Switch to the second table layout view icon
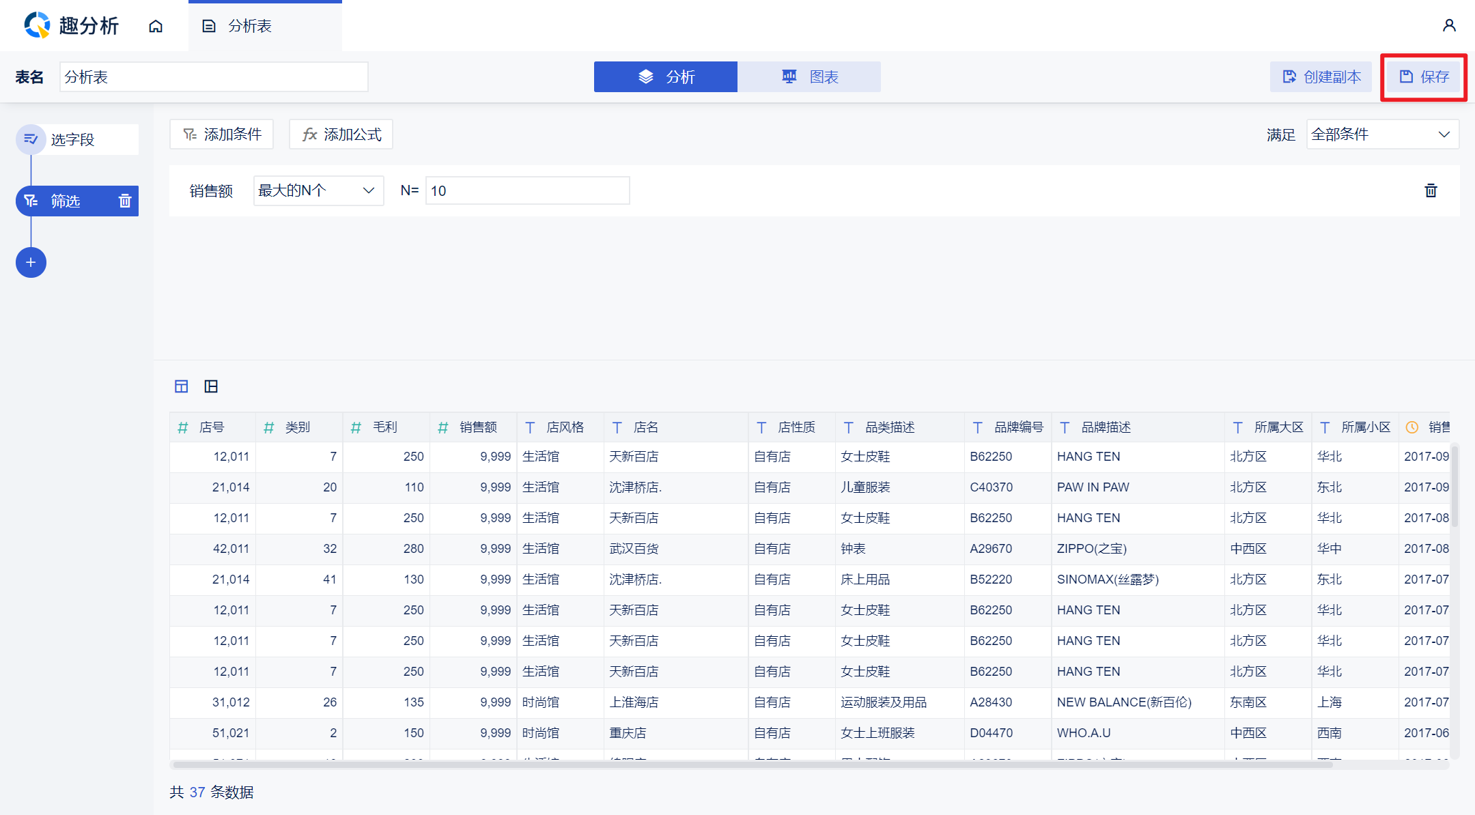The width and height of the screenshot is (1475, 815). pos(211,386)
